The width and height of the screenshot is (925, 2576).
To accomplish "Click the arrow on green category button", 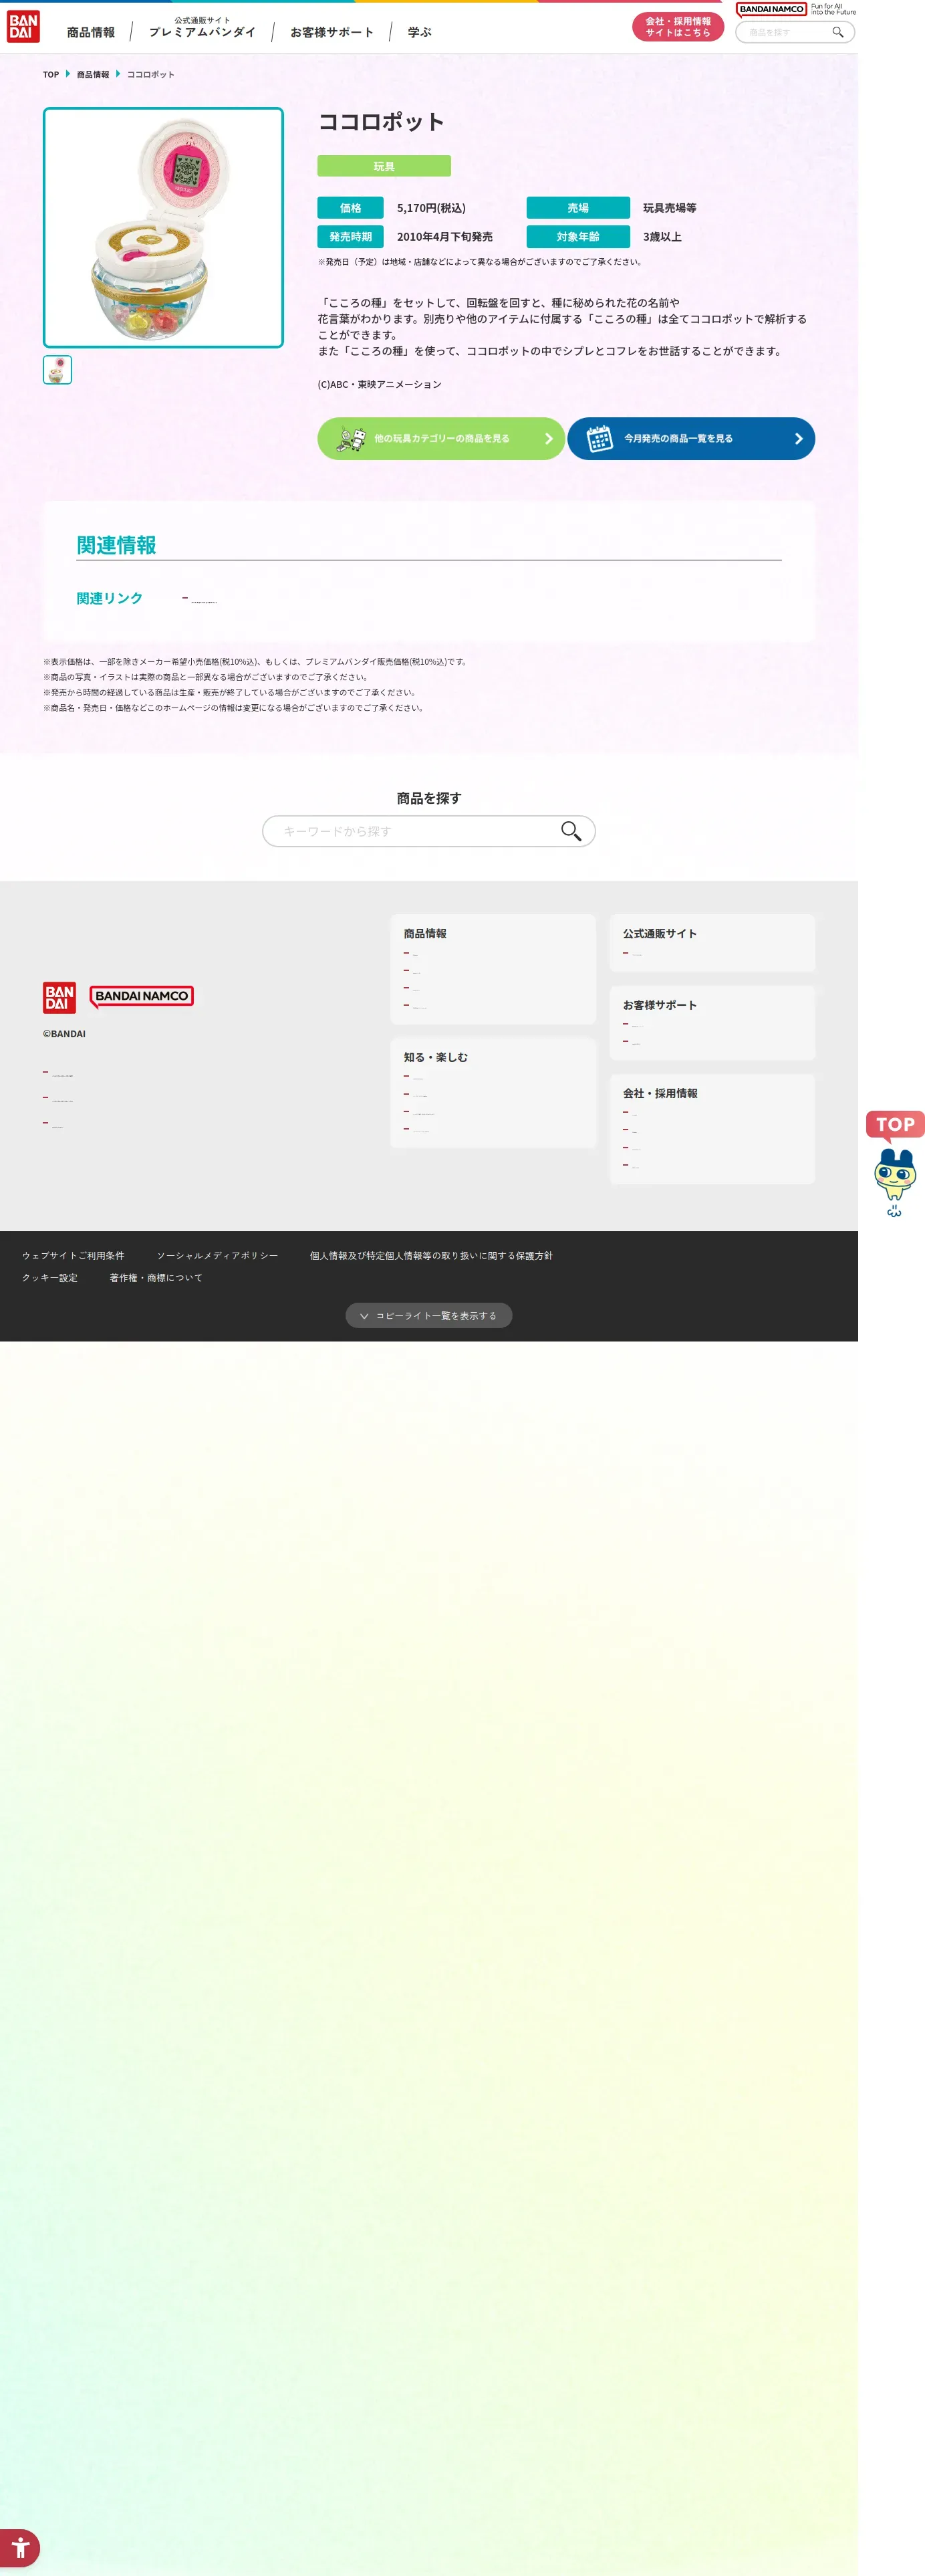I will 549,438.
